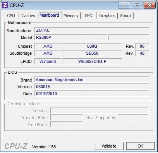The image size is (158, 153).
Task: Click the Max. Supported field
Action: tap(133, 117)
